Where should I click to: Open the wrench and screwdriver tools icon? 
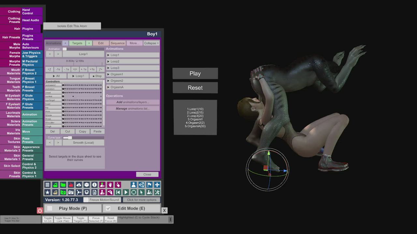(157, 192)
